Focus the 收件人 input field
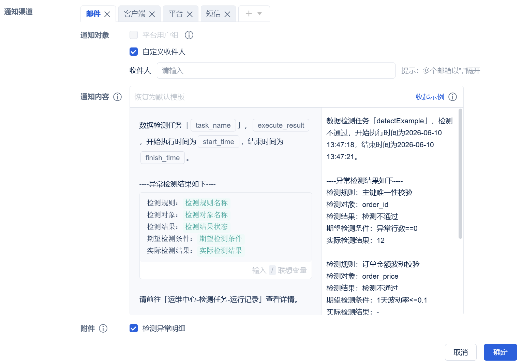Image resolution: width=522 pixels, height=362 pixels. tap(276, 71)
